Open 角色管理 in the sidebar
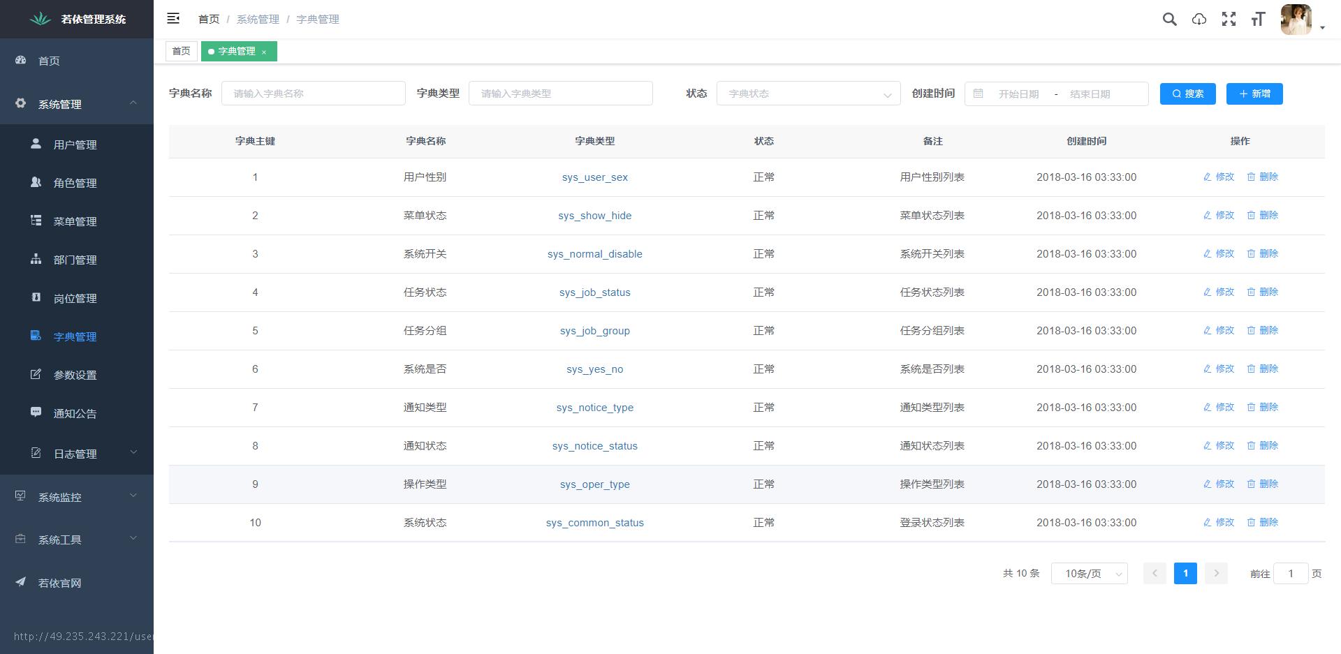The height and width of the screenshot is (654, 1341). [77, 182]
